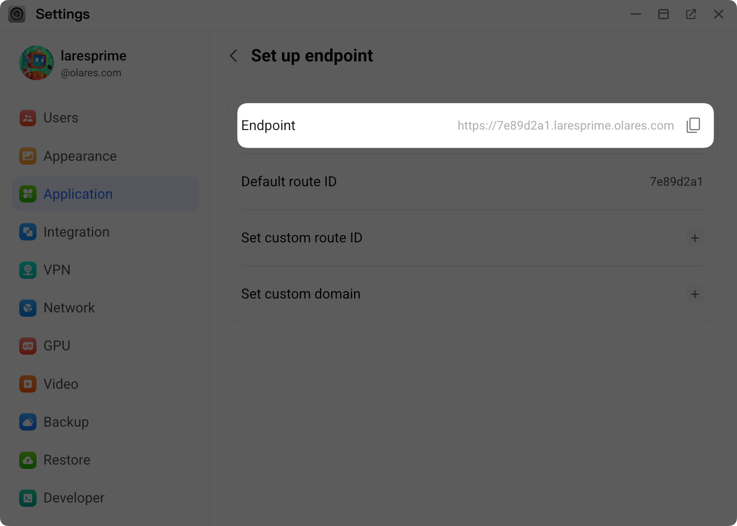This screenshot has height=526, width=737.
Task: Go back using the left chevron arrow
Action: point(234,56)
